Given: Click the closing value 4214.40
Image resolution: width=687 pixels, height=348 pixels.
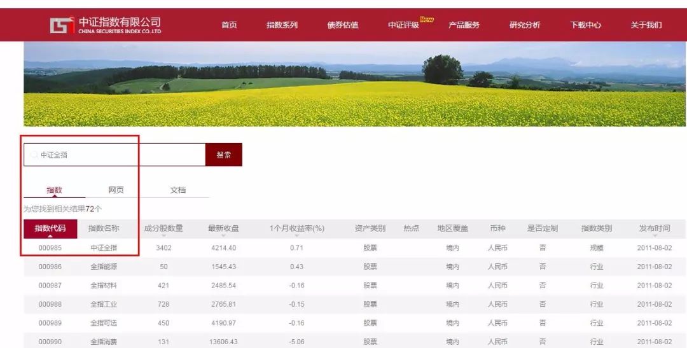Looking at the screenshot, I should (x=223, y=247).
